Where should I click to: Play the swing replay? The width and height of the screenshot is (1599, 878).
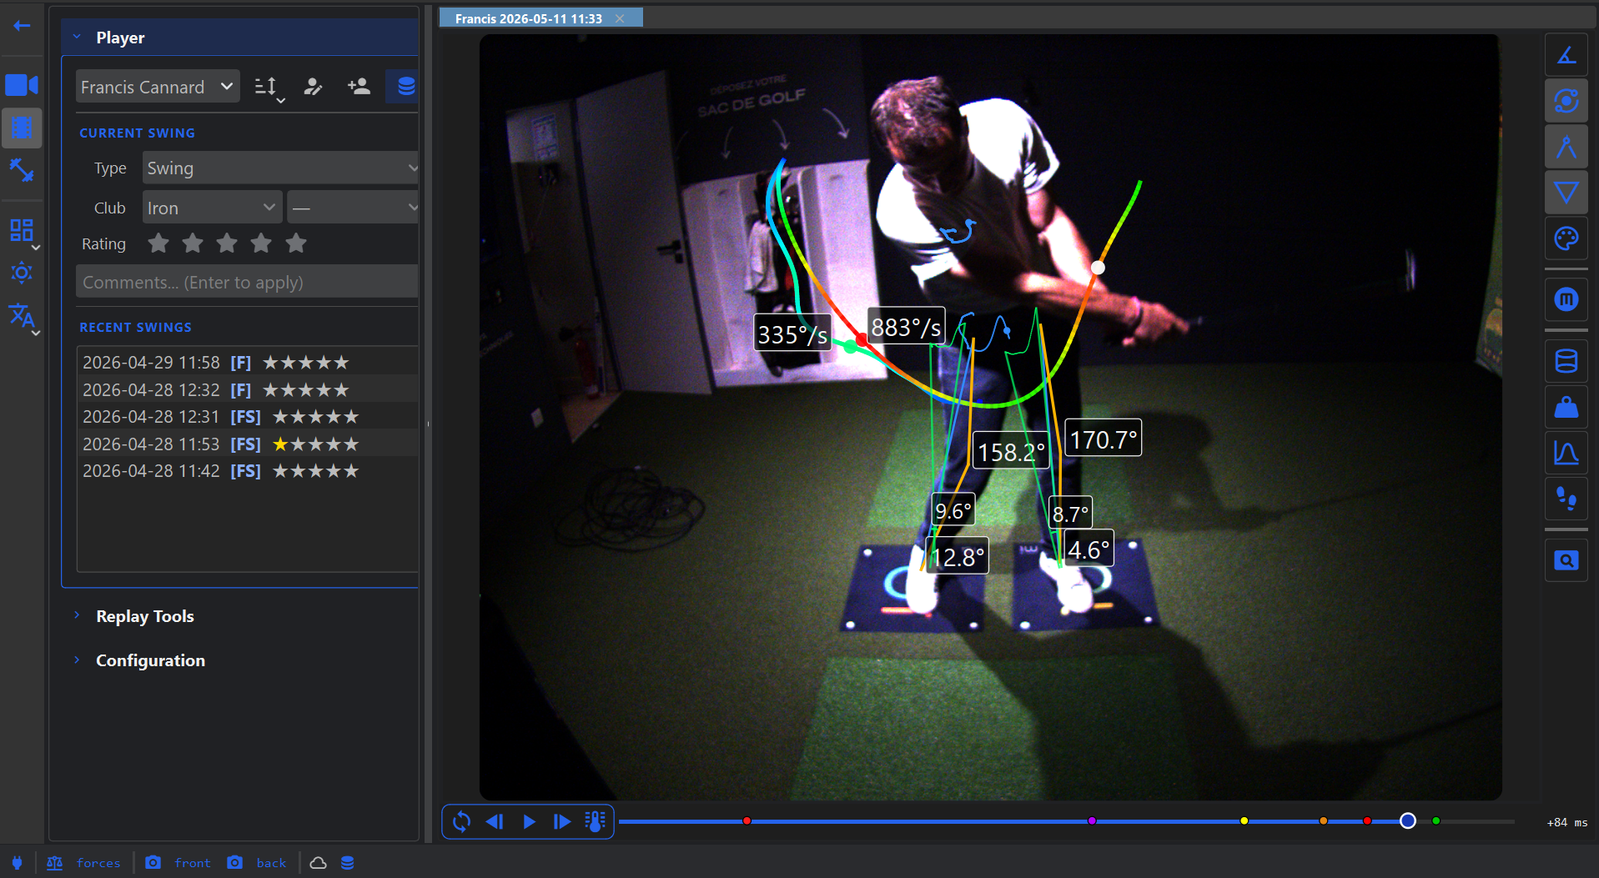point(529,821)
